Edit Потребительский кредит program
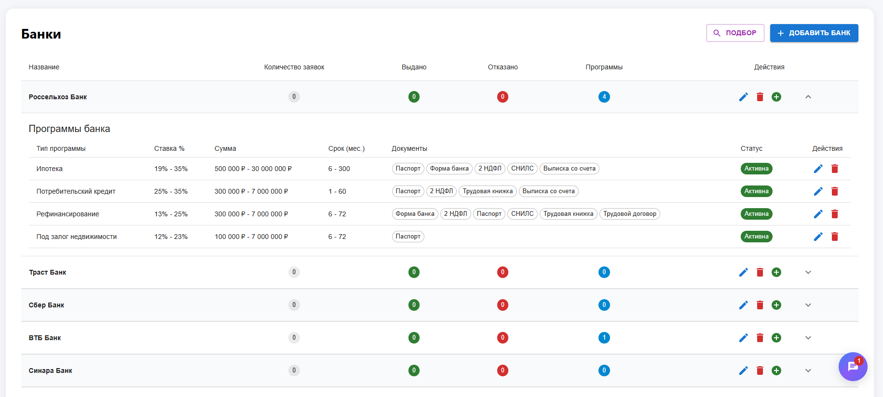Image resolution: width=883 pixels, height=397 pixels. click(x=818, y=191)
